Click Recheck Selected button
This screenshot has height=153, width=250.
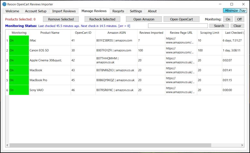click(x=102, y=19)
